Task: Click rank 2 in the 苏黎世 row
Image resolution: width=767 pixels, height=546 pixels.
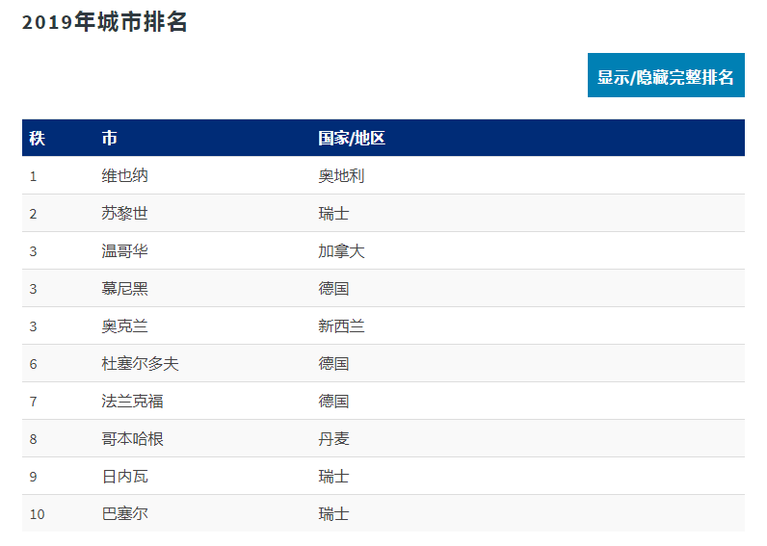Action: (x=33, y=214)
